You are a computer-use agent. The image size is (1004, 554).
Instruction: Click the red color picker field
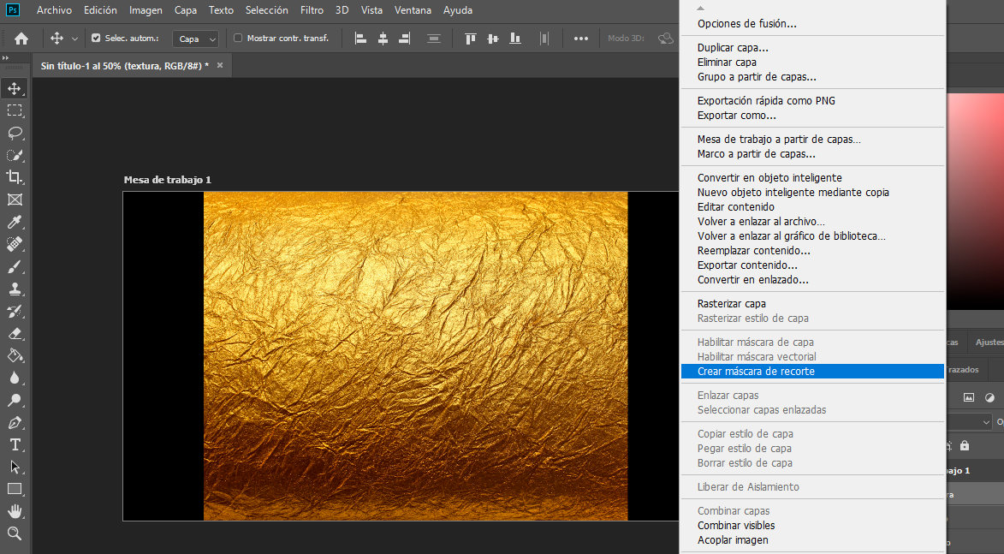(975, 197)
